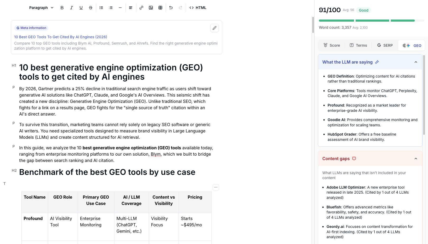Click the 'HubSpot Grader' bullet item
The image size is (428, 244).
(x=362, y=137)
